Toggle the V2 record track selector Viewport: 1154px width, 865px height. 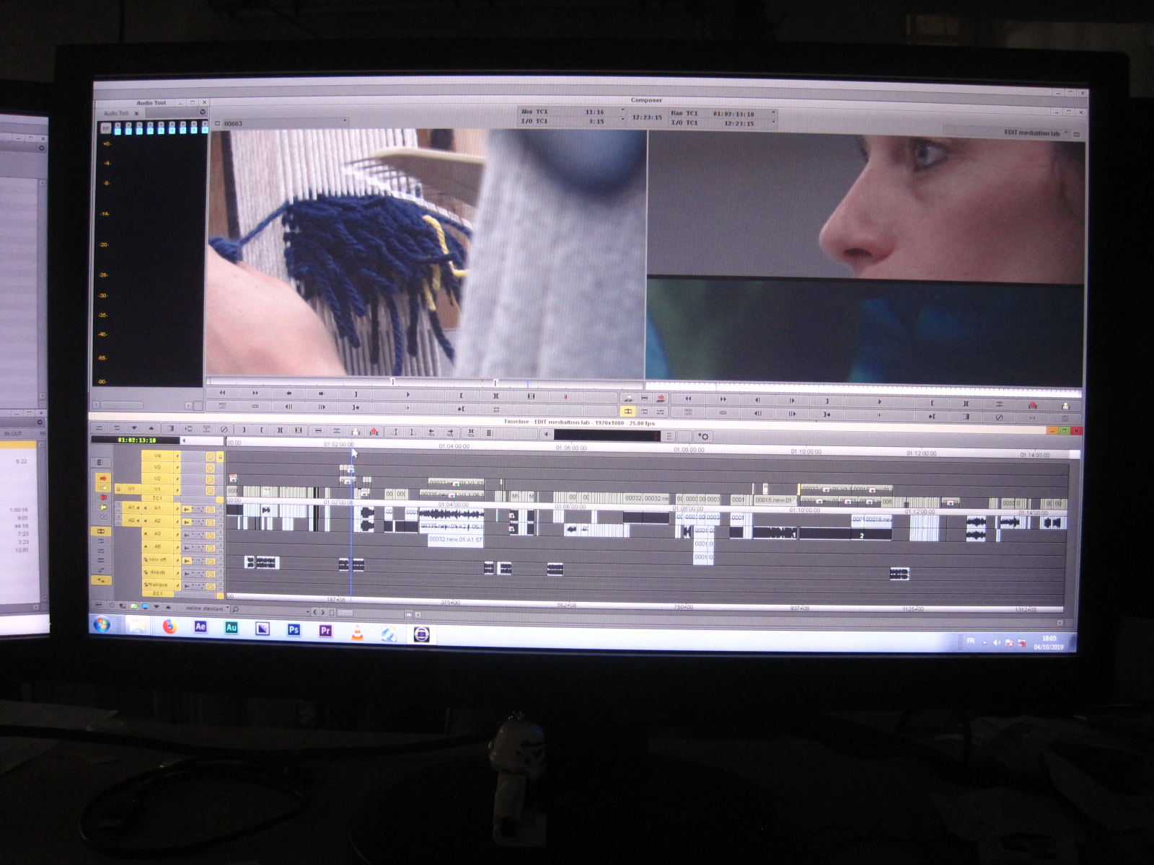pyautogui.click(x=157, y=479)
